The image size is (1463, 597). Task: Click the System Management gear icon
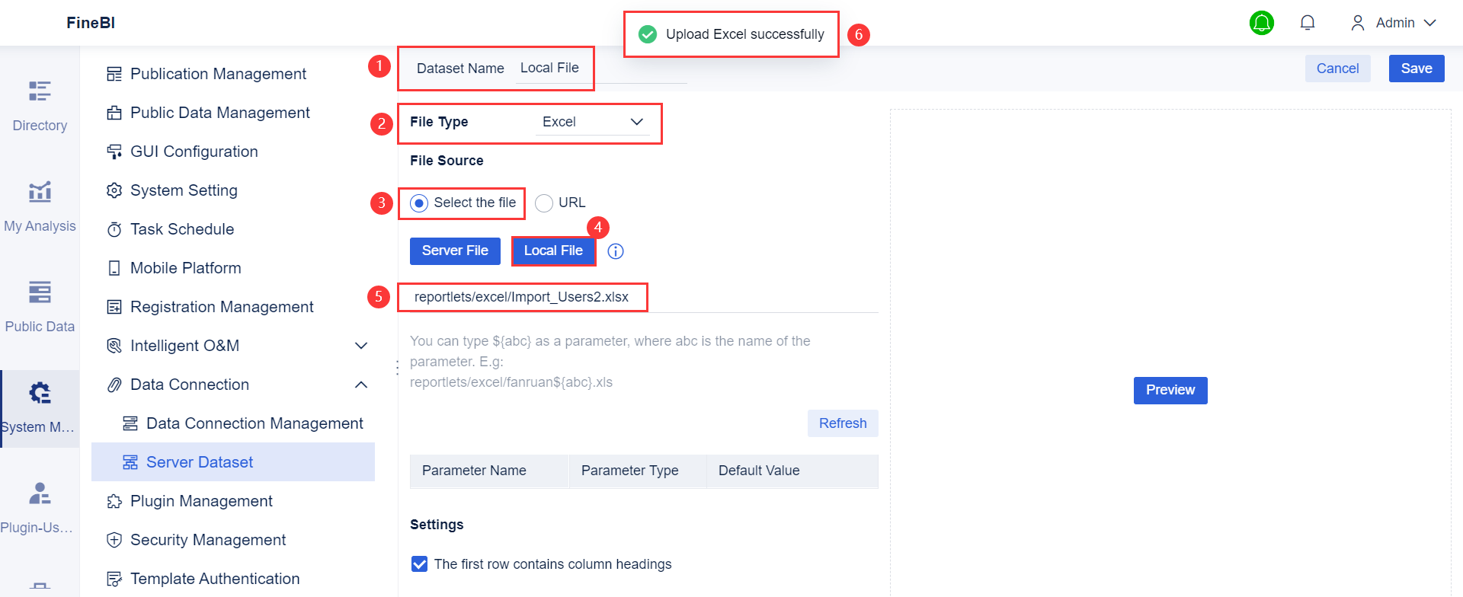point(40,394)
